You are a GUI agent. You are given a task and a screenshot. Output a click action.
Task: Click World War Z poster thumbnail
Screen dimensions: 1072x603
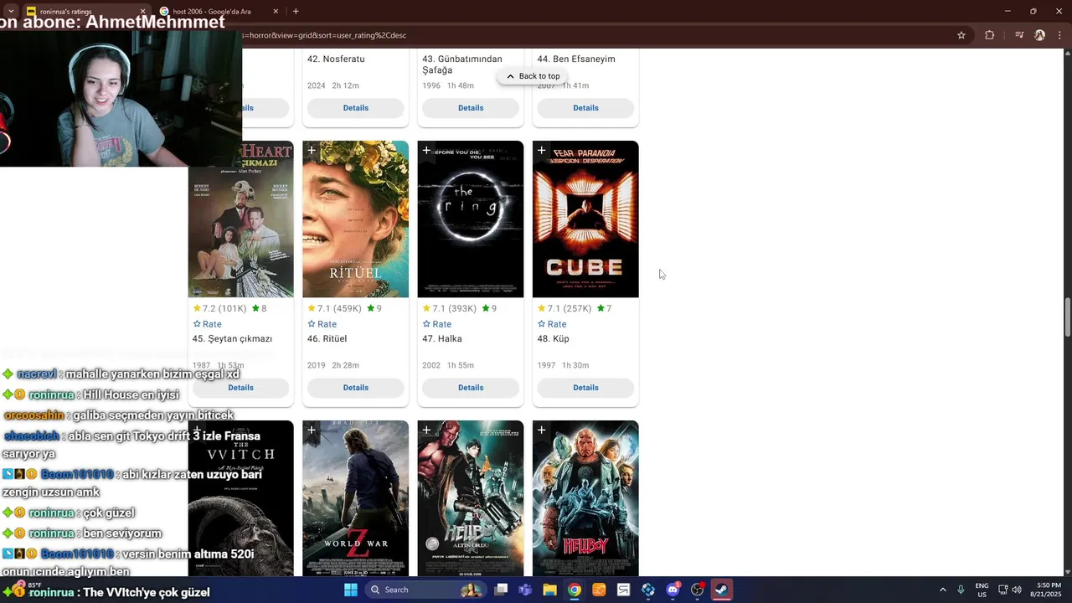point(355,498)
